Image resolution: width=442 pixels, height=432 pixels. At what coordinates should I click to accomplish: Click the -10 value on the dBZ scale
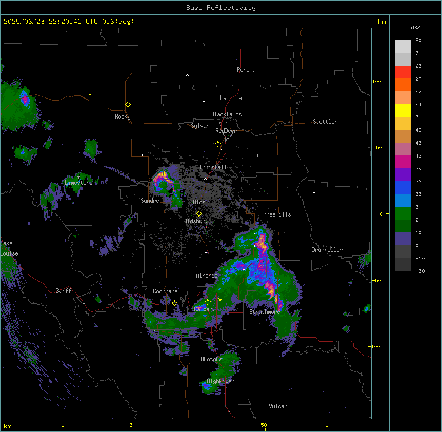(420, 258)
